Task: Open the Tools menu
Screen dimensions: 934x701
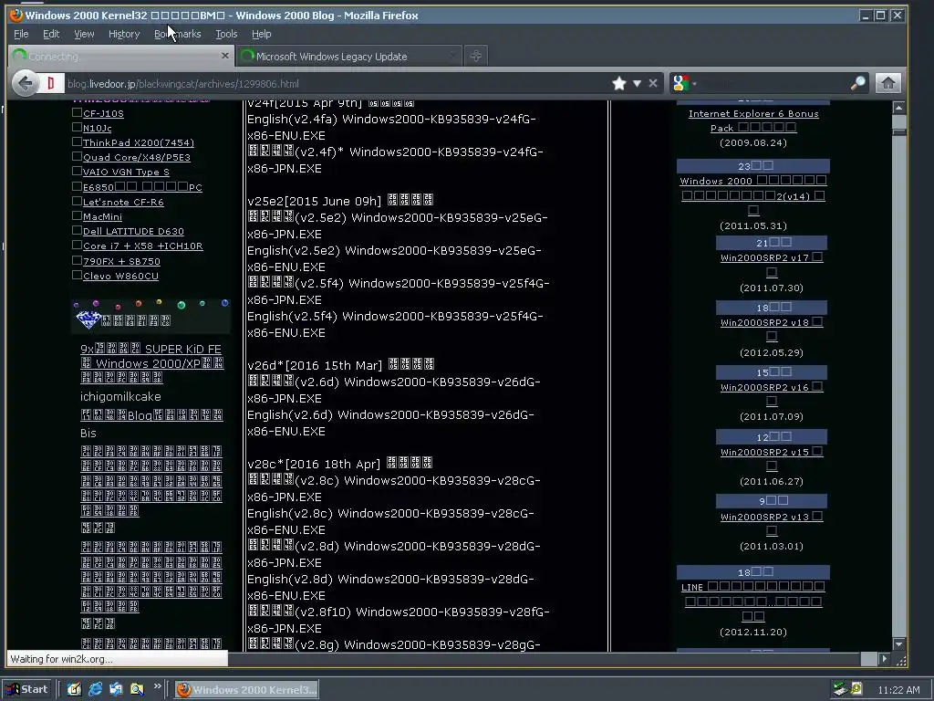Action: pos(226,34)
